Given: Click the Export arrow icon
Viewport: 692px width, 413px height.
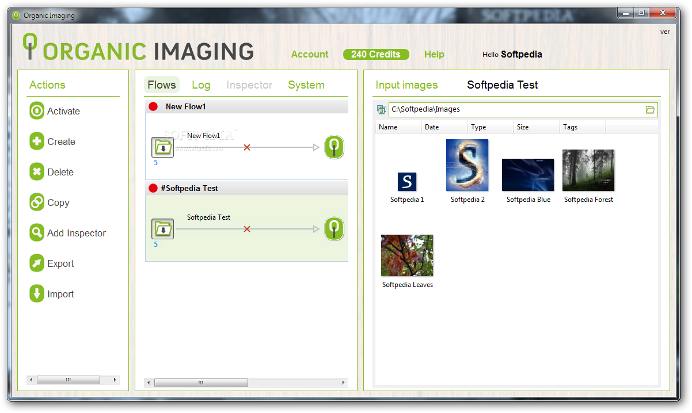Looking at the screenshot, I should pyautogui.click(x=37, y=263).
